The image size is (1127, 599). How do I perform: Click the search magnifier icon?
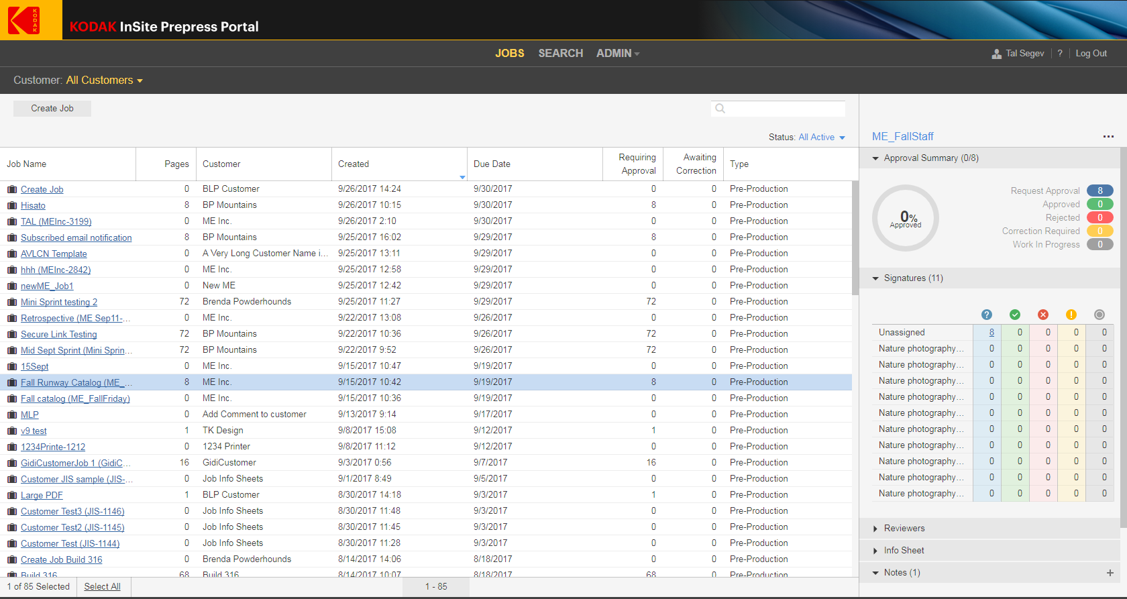(x=720, y=109)
